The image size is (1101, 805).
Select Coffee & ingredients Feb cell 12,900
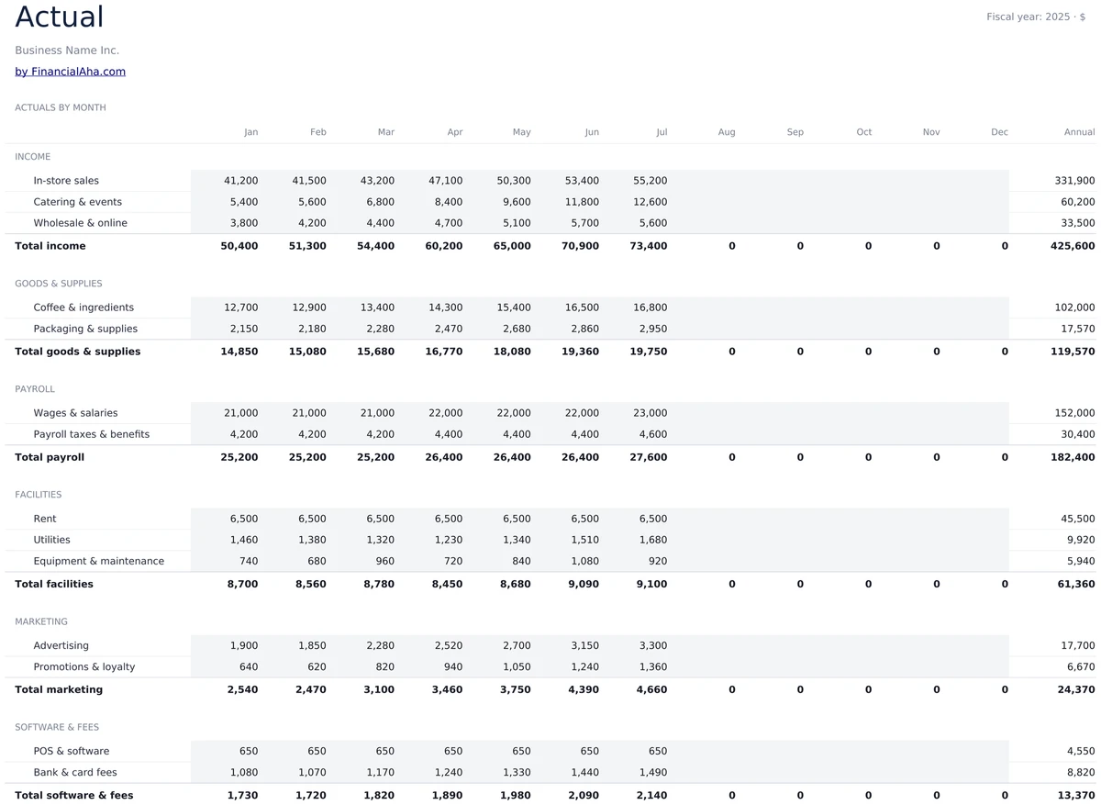(294, 307)
